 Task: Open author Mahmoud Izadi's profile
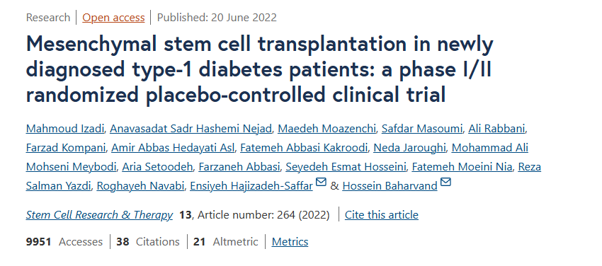[x=65, y=129]
